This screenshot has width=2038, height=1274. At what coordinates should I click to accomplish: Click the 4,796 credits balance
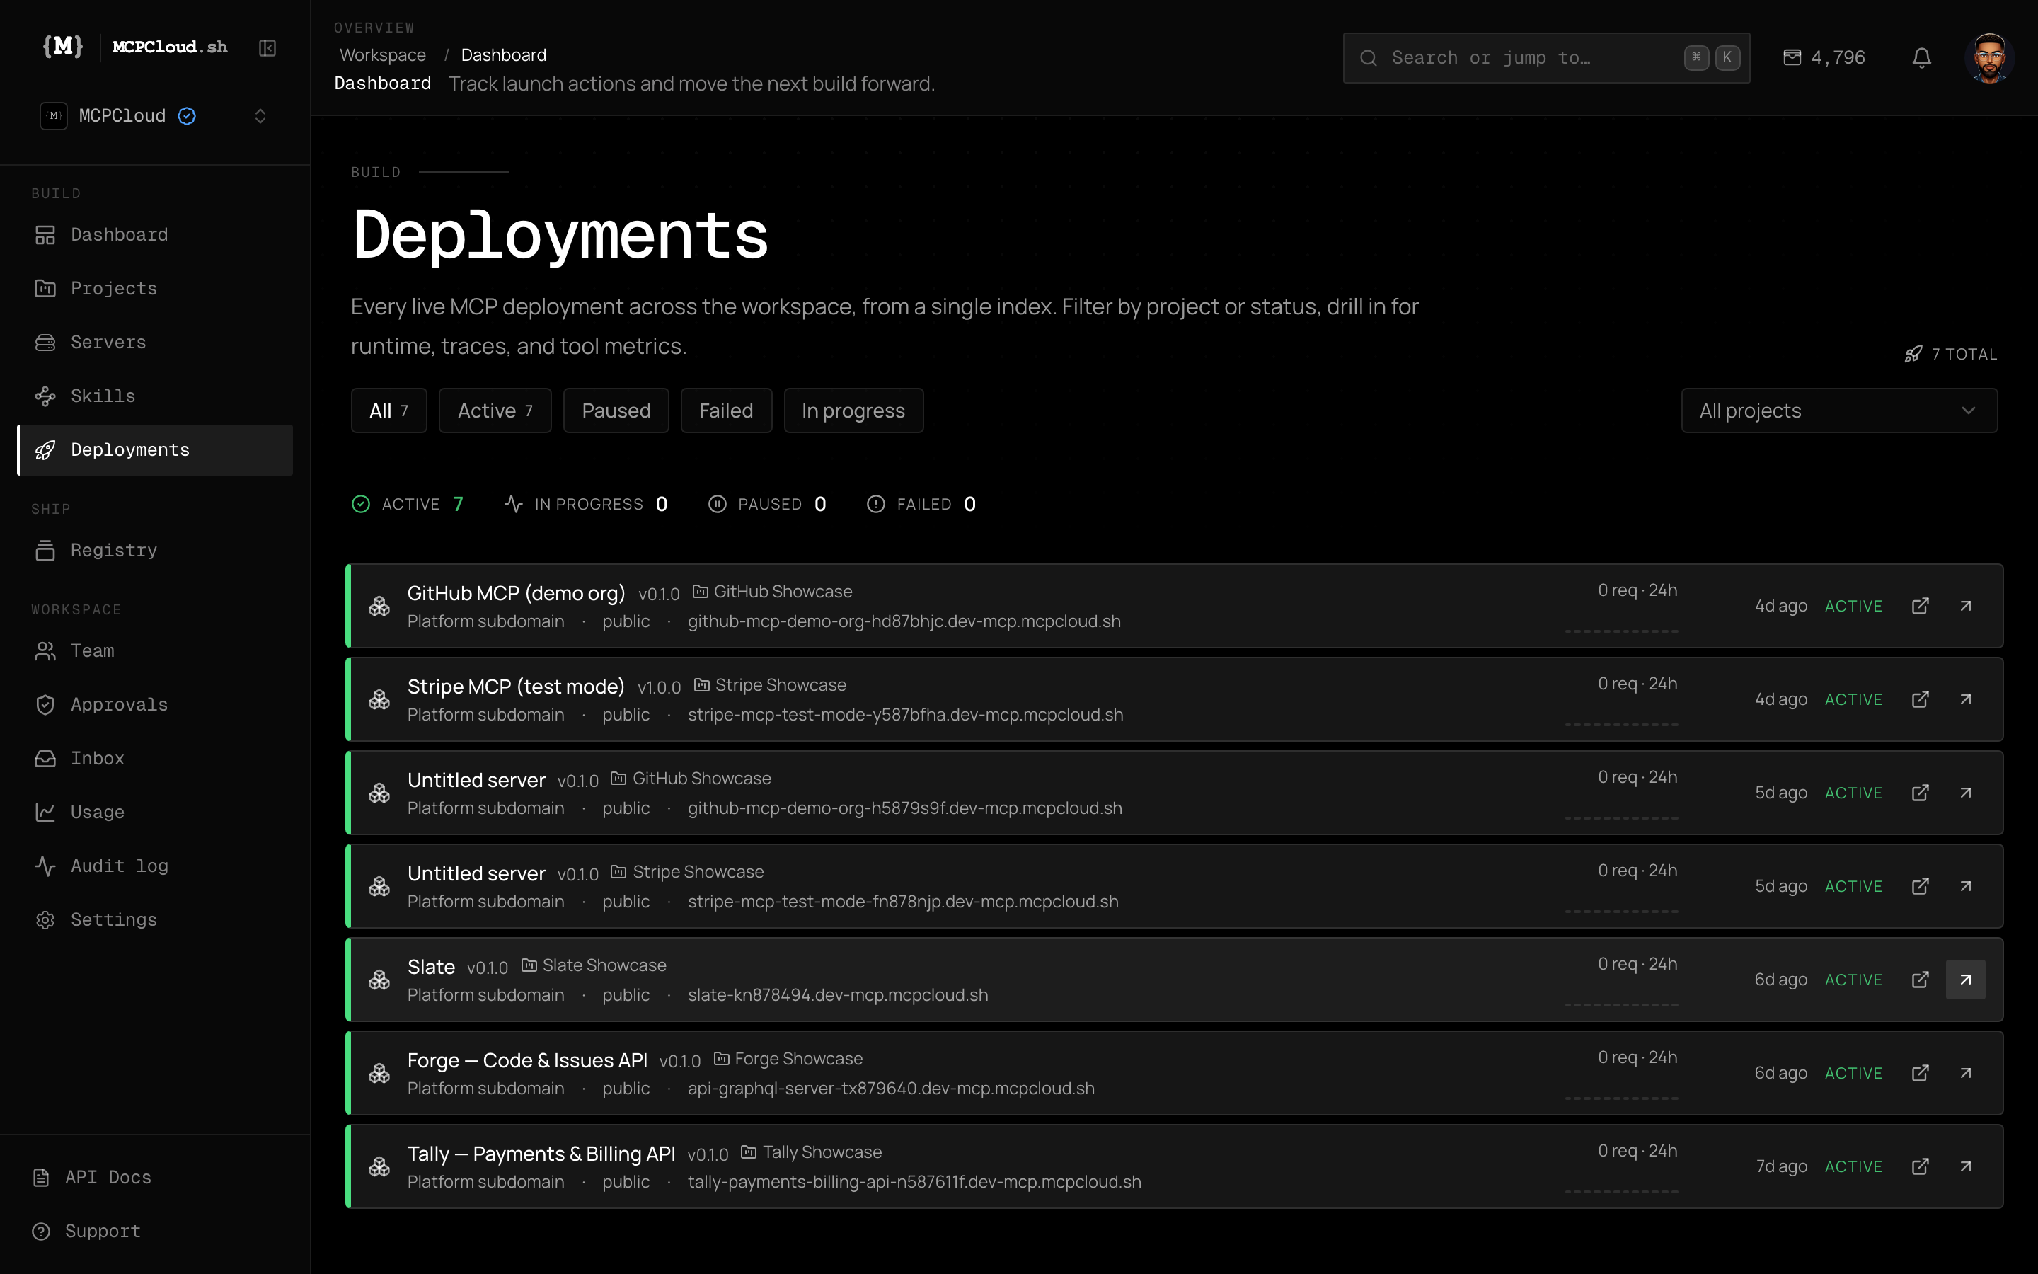(x=1824, y=57)
